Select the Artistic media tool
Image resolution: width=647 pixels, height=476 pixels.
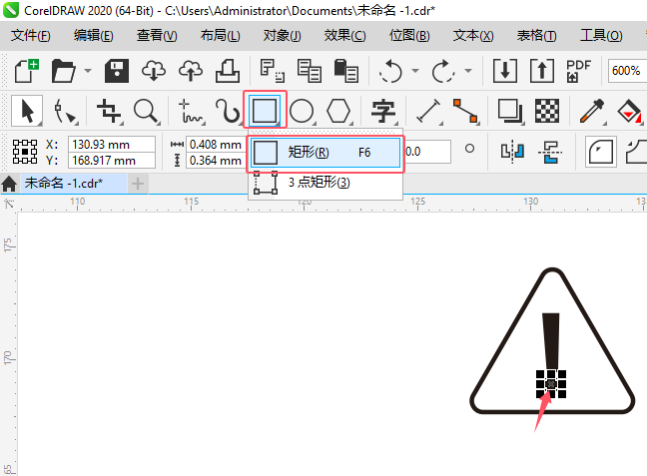(x=228, y=111)
